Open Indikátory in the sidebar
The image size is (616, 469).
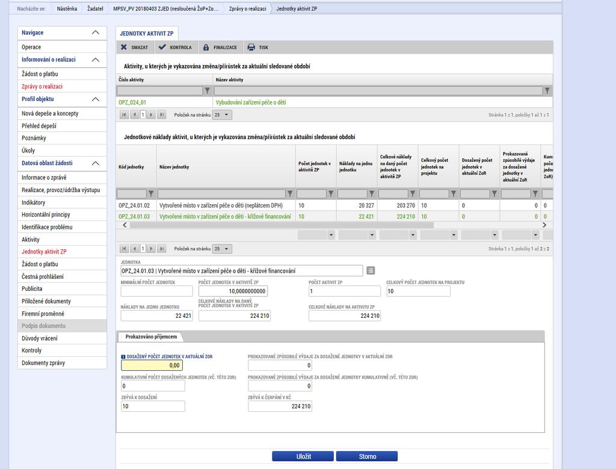pos(62,202)
